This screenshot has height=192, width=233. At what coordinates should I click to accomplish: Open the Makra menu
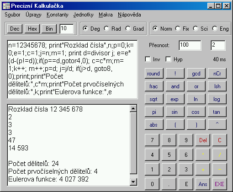tap(106, 15)
